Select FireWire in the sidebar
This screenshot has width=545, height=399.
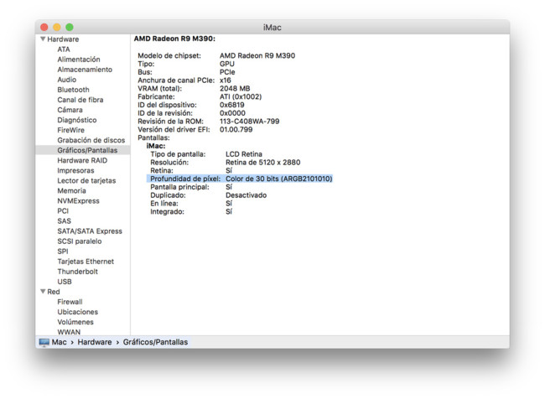click(71, 130)
